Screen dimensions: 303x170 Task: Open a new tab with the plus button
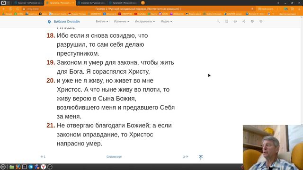pyautogui.click(x=143, y=3)
